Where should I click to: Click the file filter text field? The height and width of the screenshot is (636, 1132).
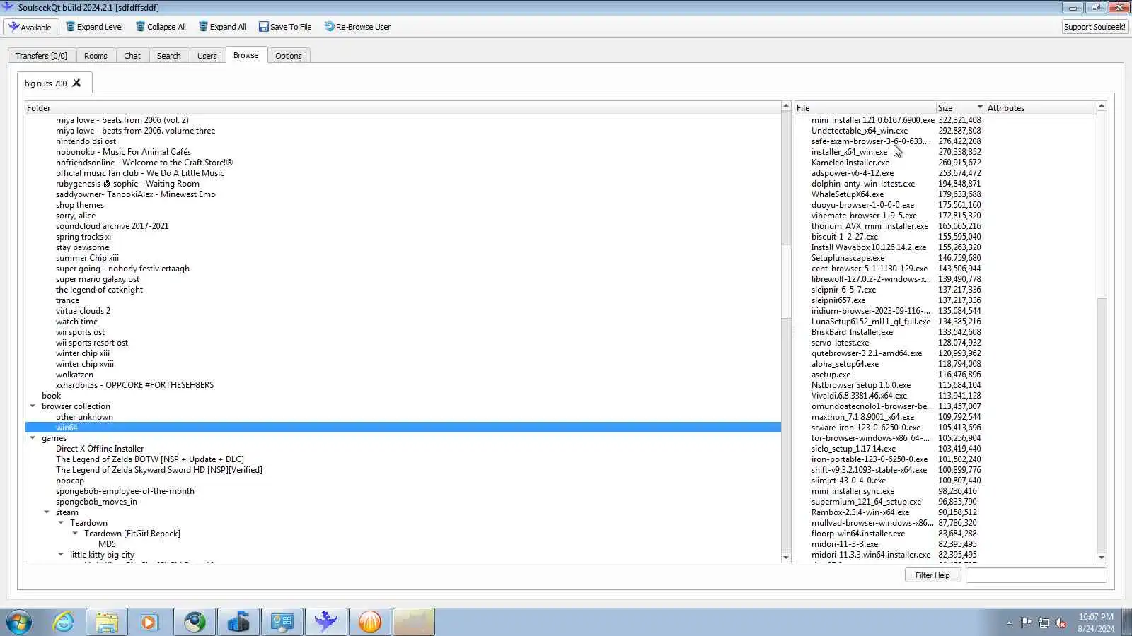pos(1036,575)
